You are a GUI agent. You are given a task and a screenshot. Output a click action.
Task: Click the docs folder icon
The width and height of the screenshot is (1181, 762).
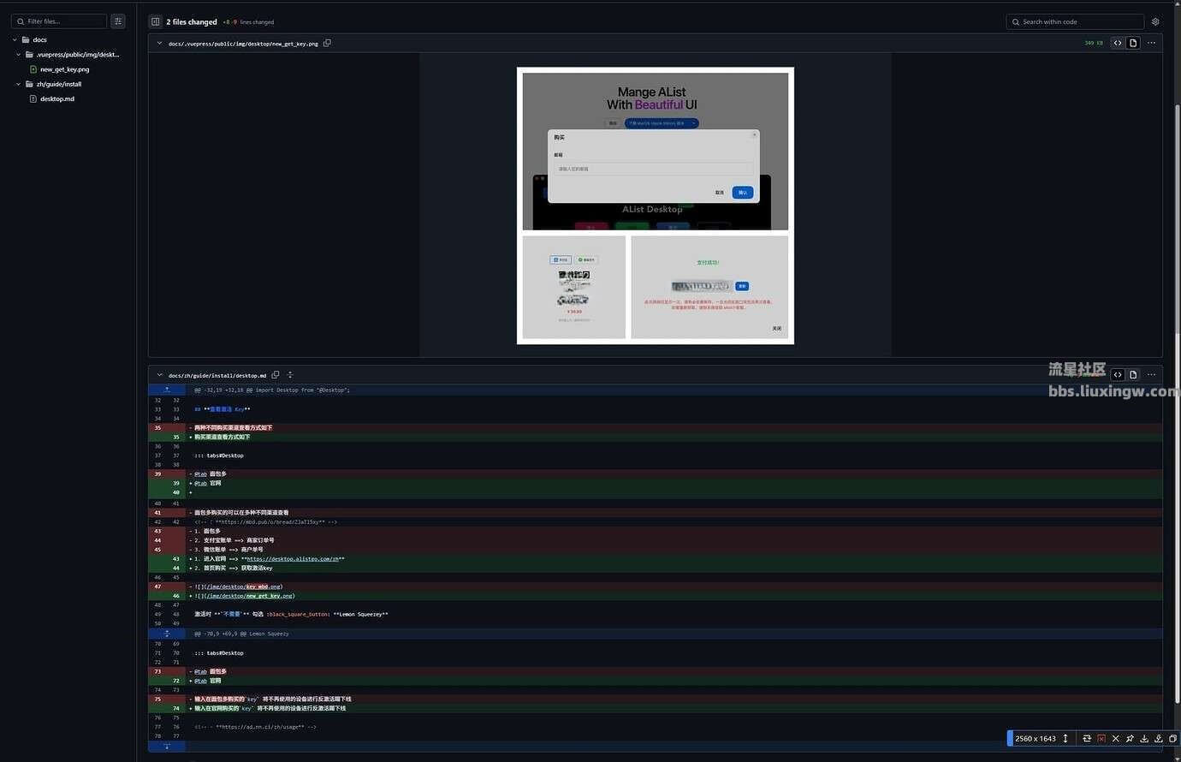26,39
